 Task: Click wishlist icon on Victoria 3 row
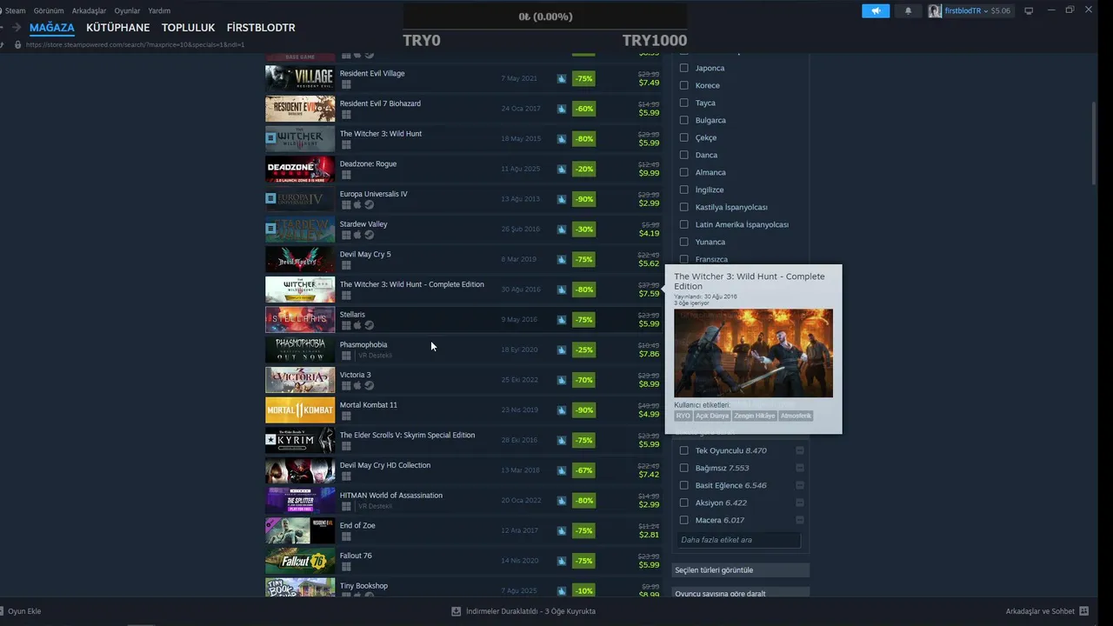[x=562, y=380]
